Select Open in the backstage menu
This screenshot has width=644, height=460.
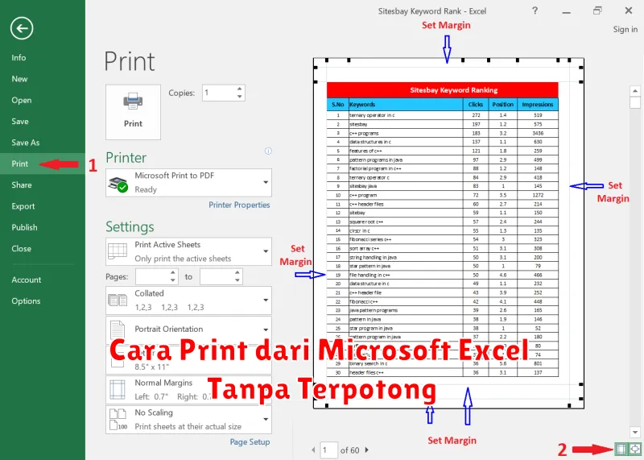tap(22, 100)
